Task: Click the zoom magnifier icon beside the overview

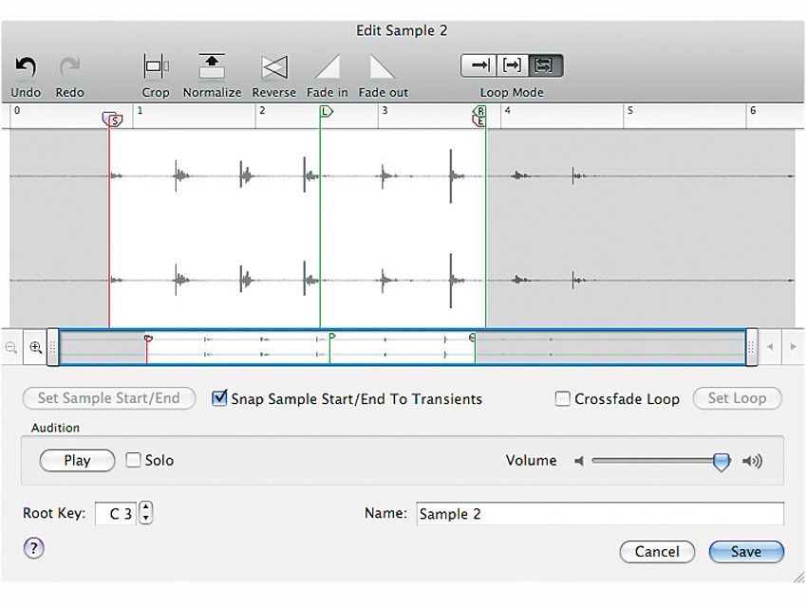Action: click(35, 347)
